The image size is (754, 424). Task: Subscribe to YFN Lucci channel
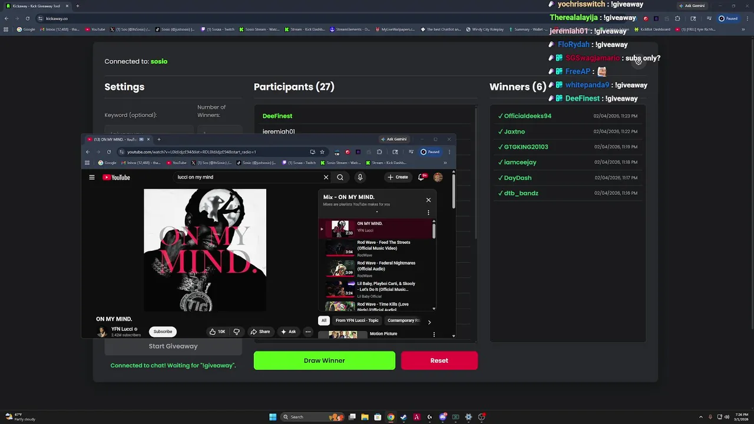click(x=163, y=332)
